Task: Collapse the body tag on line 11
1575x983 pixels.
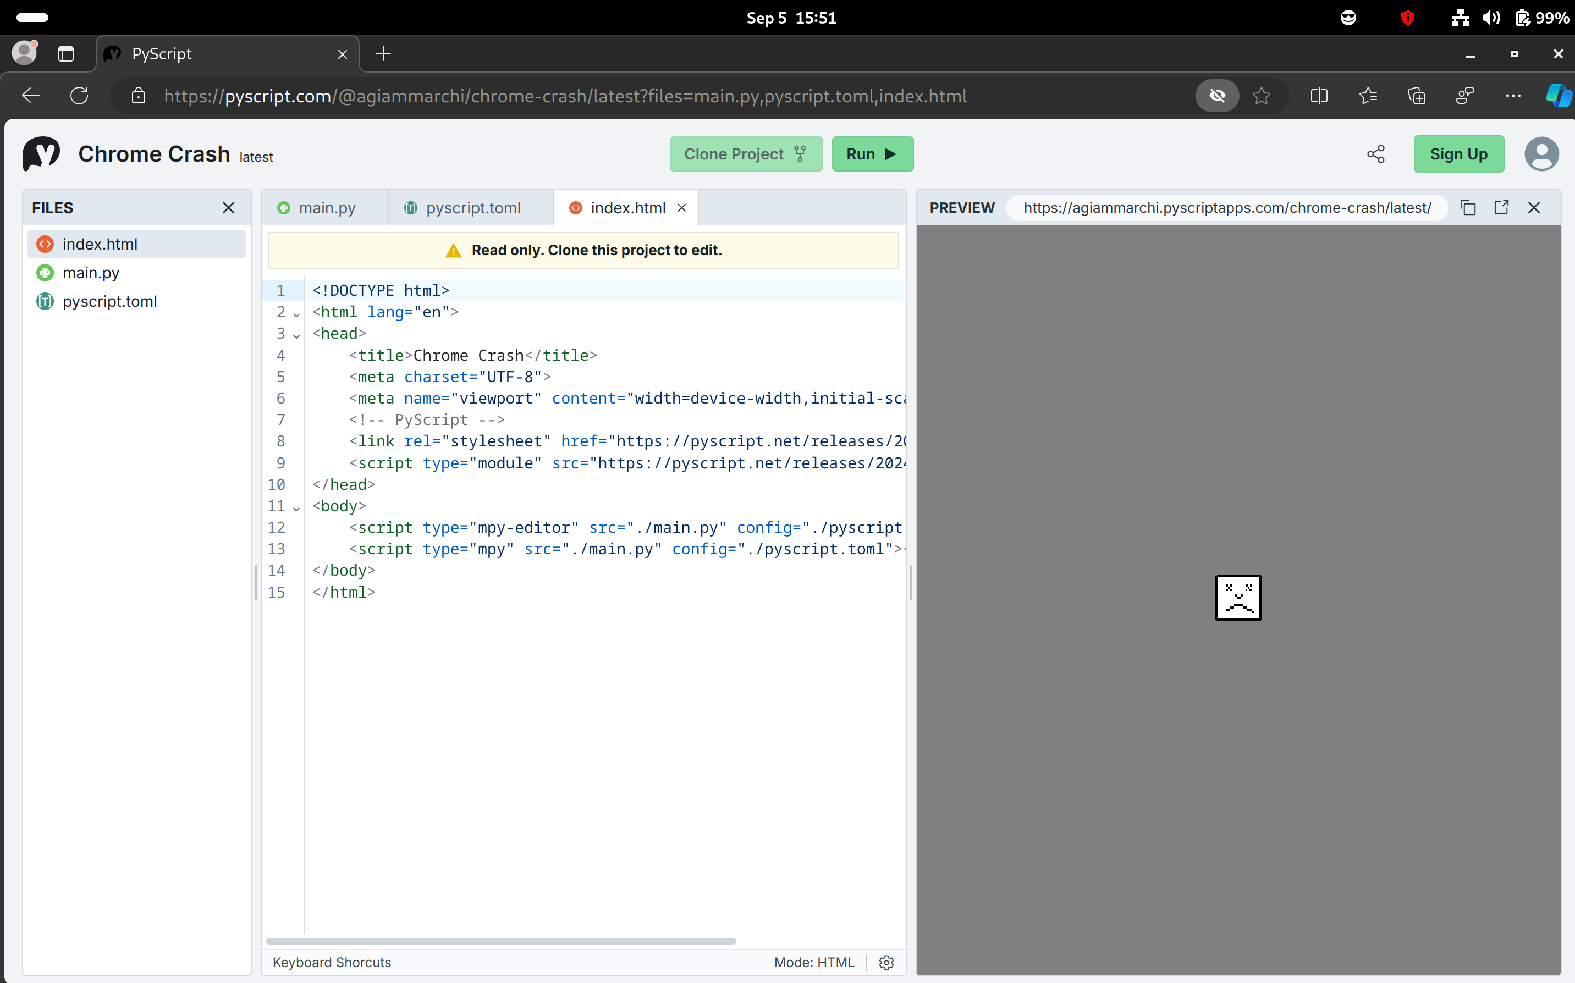Action: [296, 509]
